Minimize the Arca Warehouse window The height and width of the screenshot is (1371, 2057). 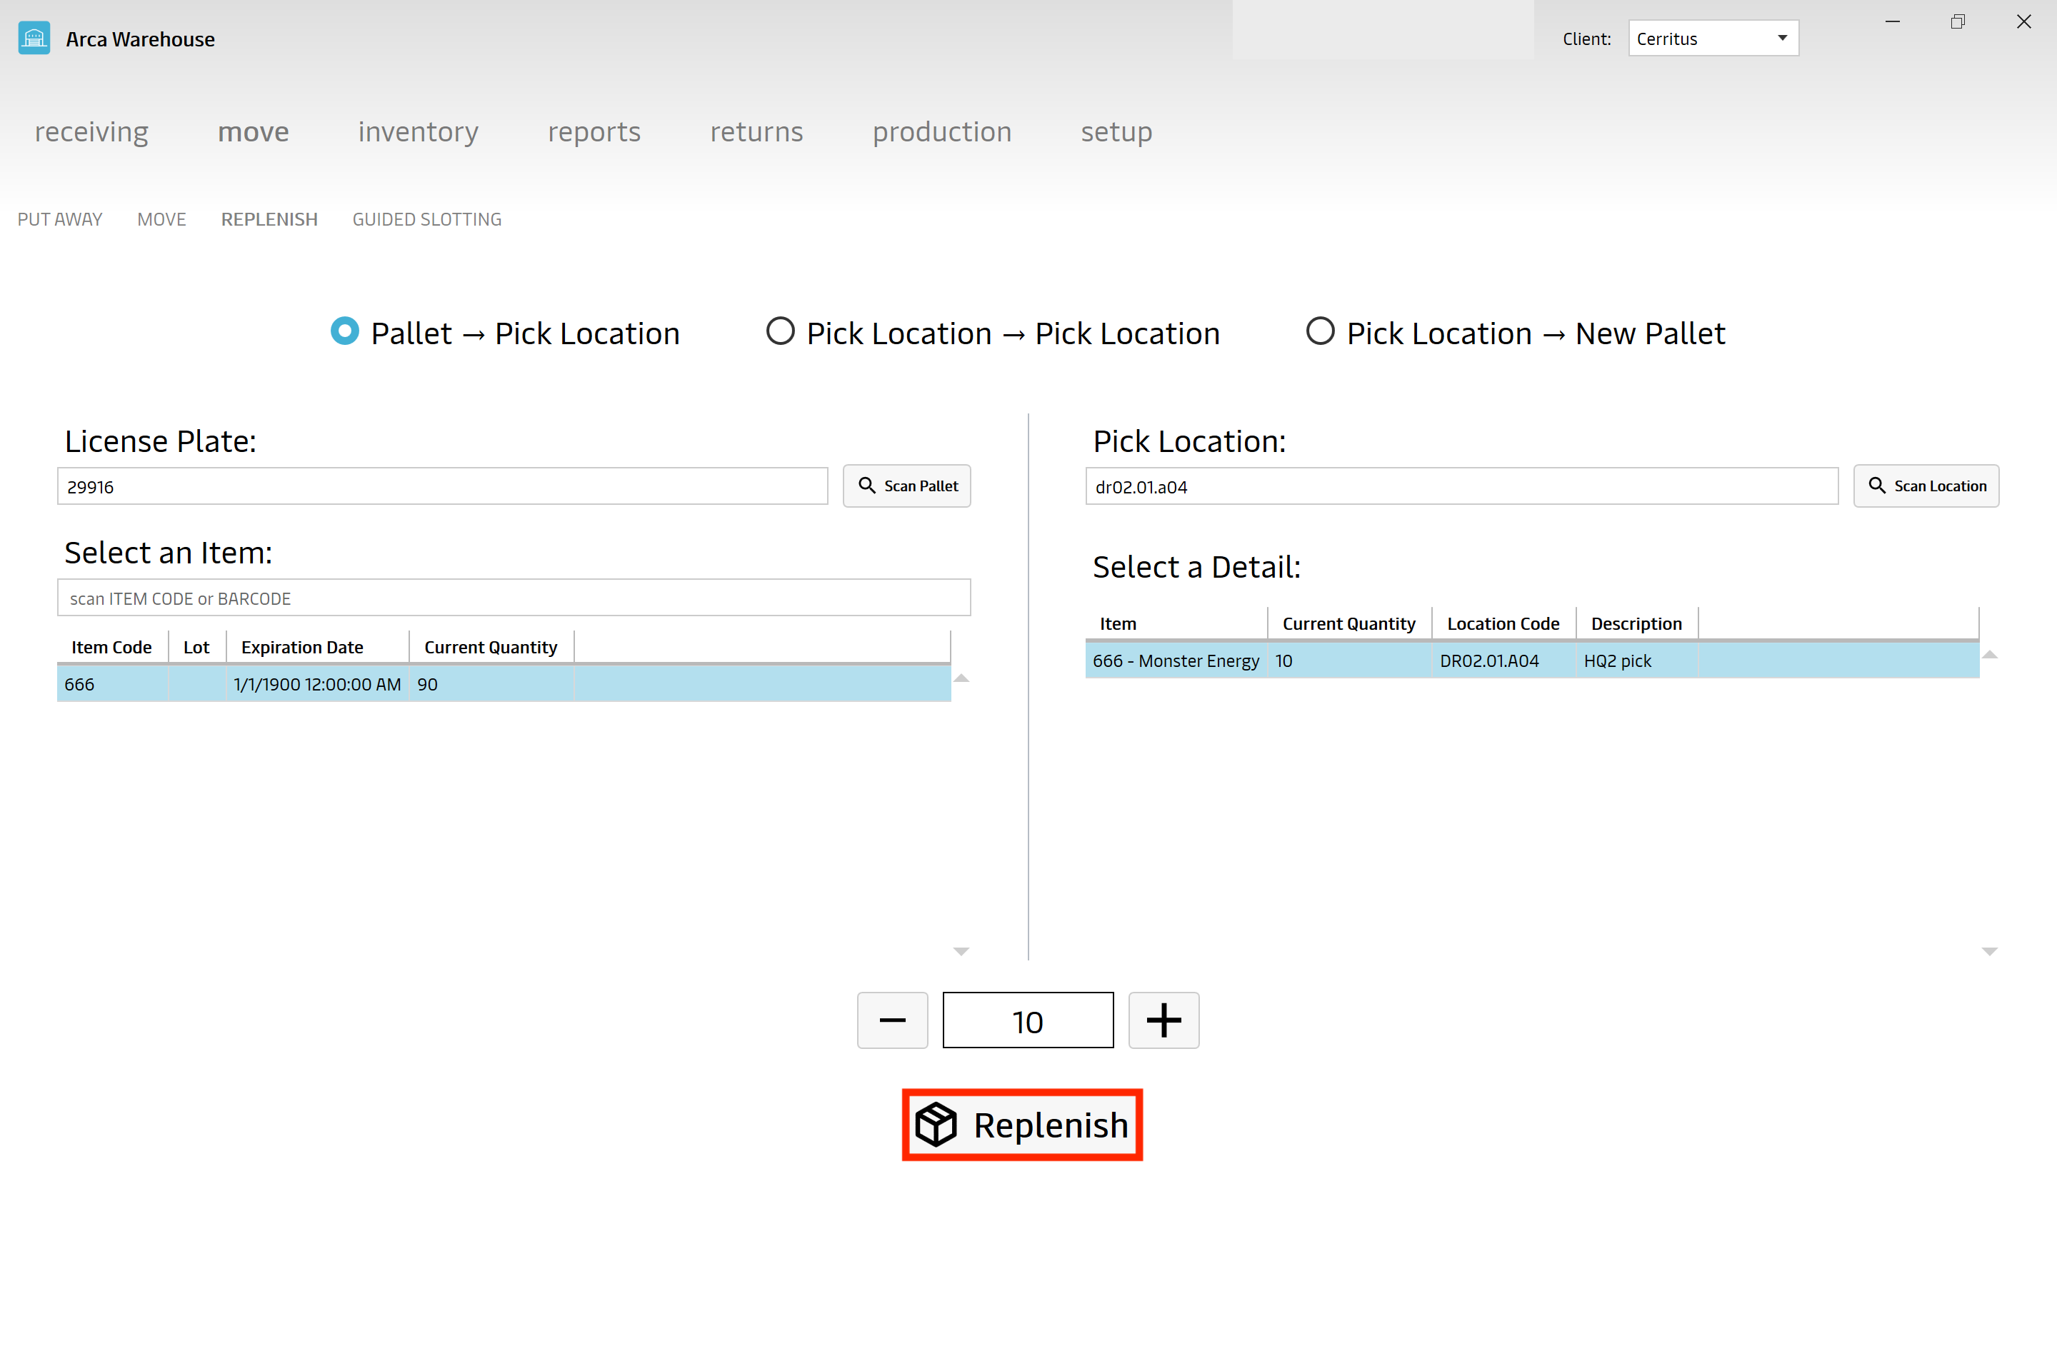tap(1893, 22)
